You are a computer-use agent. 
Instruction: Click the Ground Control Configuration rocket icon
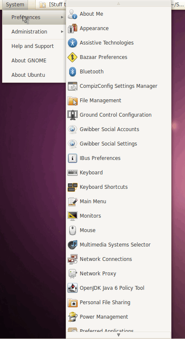[73, 115]
